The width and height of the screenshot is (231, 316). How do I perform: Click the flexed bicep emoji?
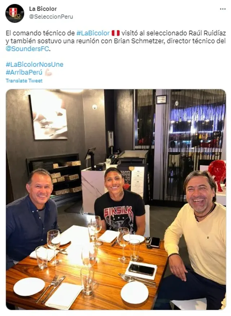48,72
